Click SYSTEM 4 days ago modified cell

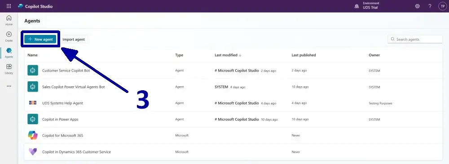pyautogui.click(x=230, y=87)
